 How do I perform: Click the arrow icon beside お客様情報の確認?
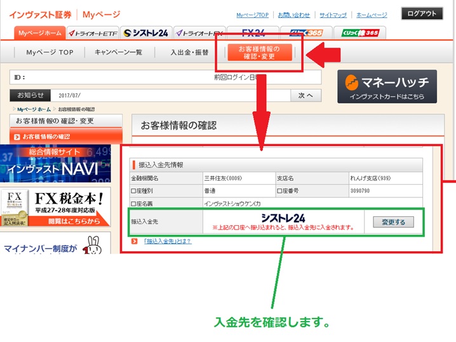coord(17,136)
